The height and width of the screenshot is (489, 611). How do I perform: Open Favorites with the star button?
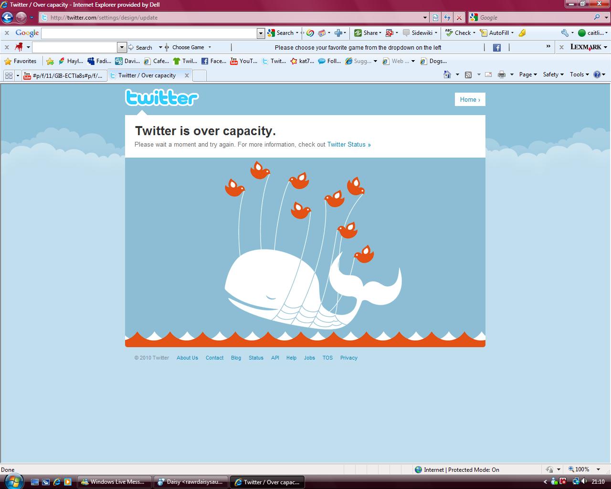21,61
